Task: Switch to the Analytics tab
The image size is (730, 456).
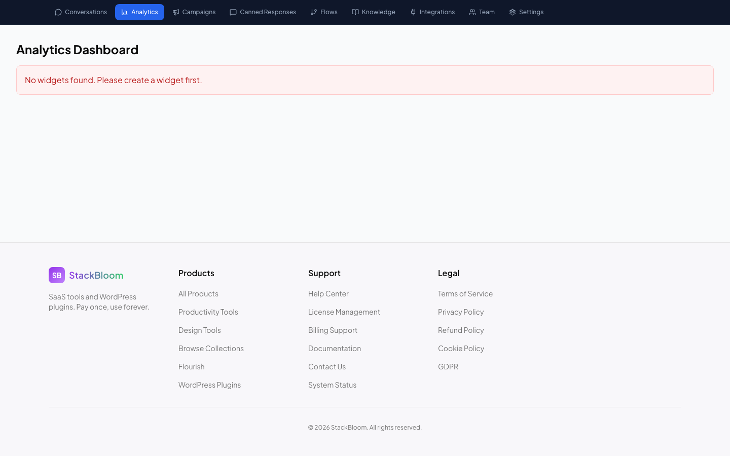Action: click(139, 12)
